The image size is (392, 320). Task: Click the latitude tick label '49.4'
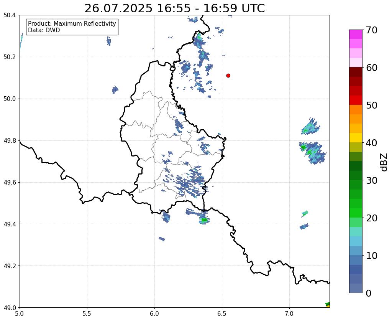click(10, 224)
